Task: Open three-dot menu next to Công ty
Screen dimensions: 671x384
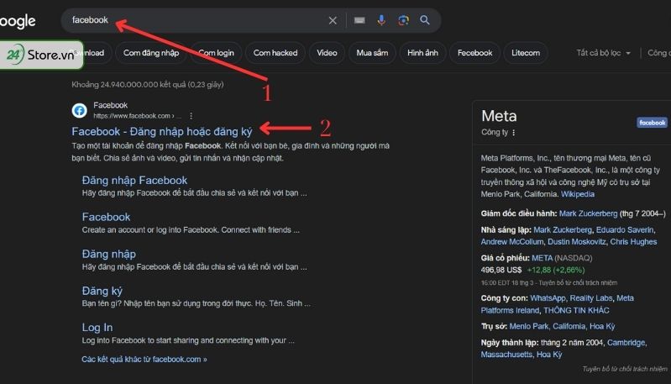Action: [x=513, y=133]
